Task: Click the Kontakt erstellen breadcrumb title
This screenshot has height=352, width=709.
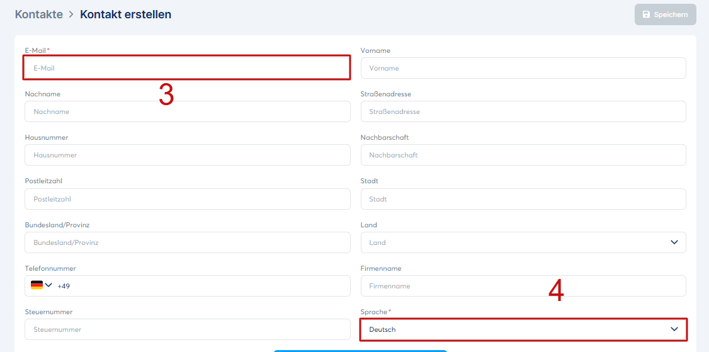Action: tap(126, 14)
